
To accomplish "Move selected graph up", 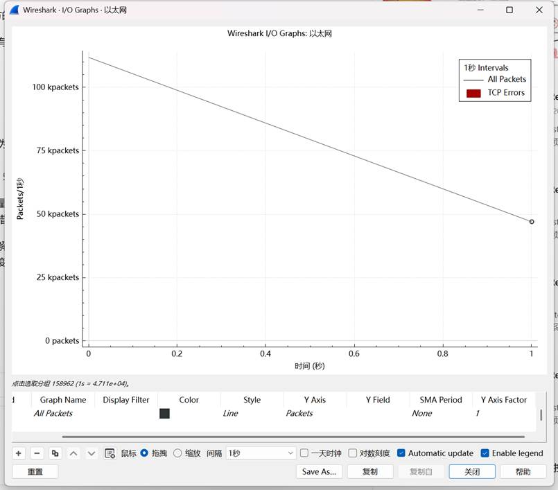I will (x=73, y=453).
